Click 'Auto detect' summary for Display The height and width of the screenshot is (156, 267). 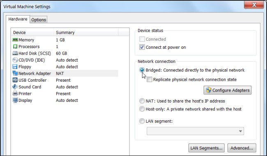(67, 100)
